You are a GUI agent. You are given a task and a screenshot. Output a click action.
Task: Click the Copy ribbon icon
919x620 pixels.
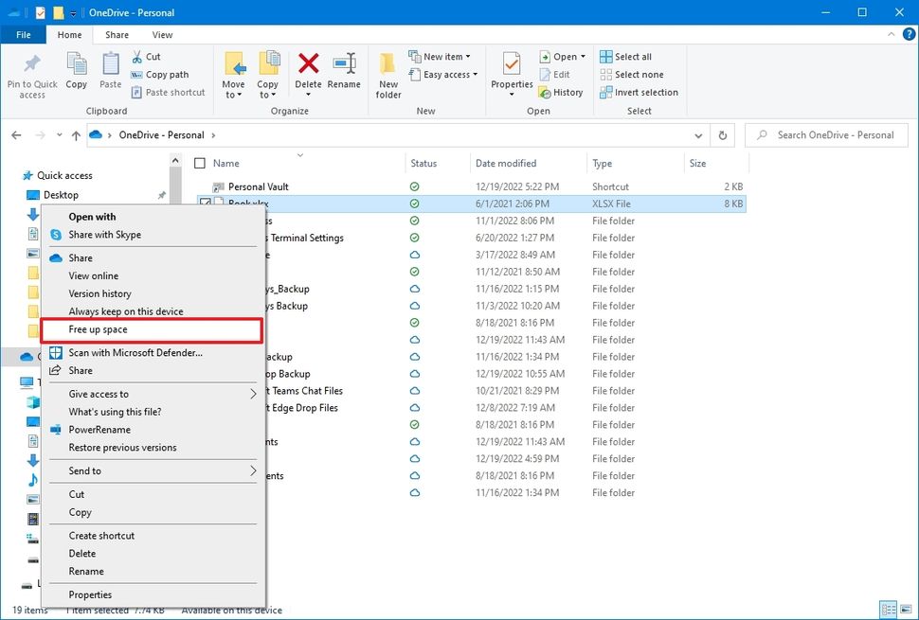click(x=76, y=63)
